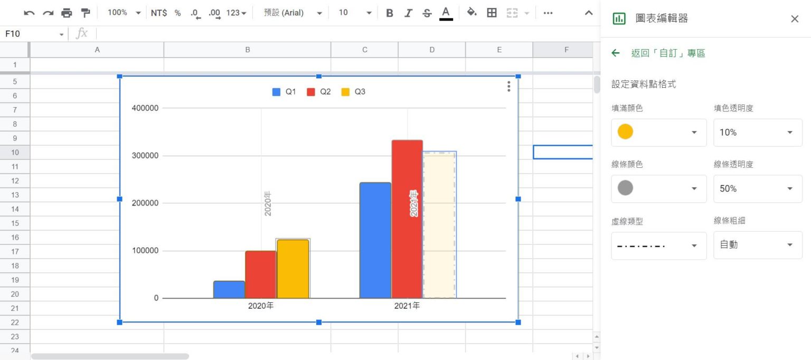811x360 pixels.
Task: Open the 填色透明度 10% dropdown
Action: [758, 132]
